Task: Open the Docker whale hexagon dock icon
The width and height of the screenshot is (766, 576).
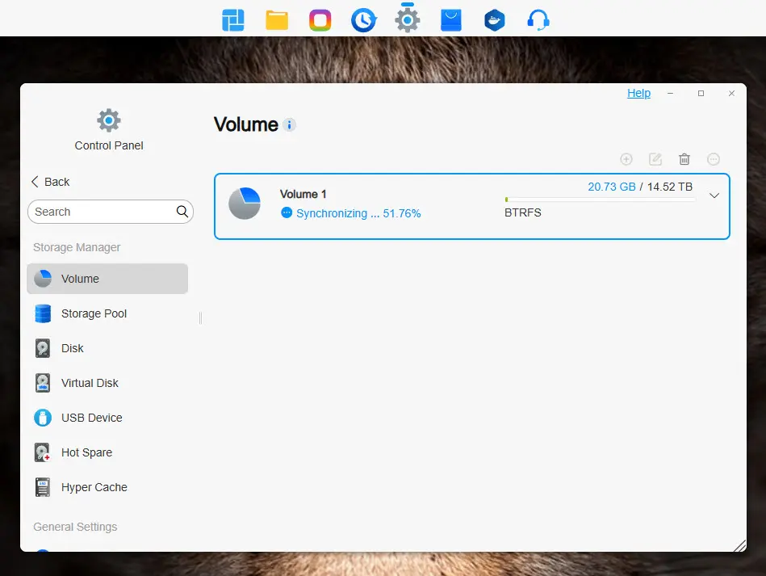Action: coord(494,20)
